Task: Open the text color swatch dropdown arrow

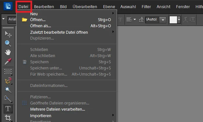Action: coord(179,20)
